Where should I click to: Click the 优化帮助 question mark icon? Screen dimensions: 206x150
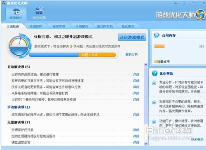tap(154, 73)
